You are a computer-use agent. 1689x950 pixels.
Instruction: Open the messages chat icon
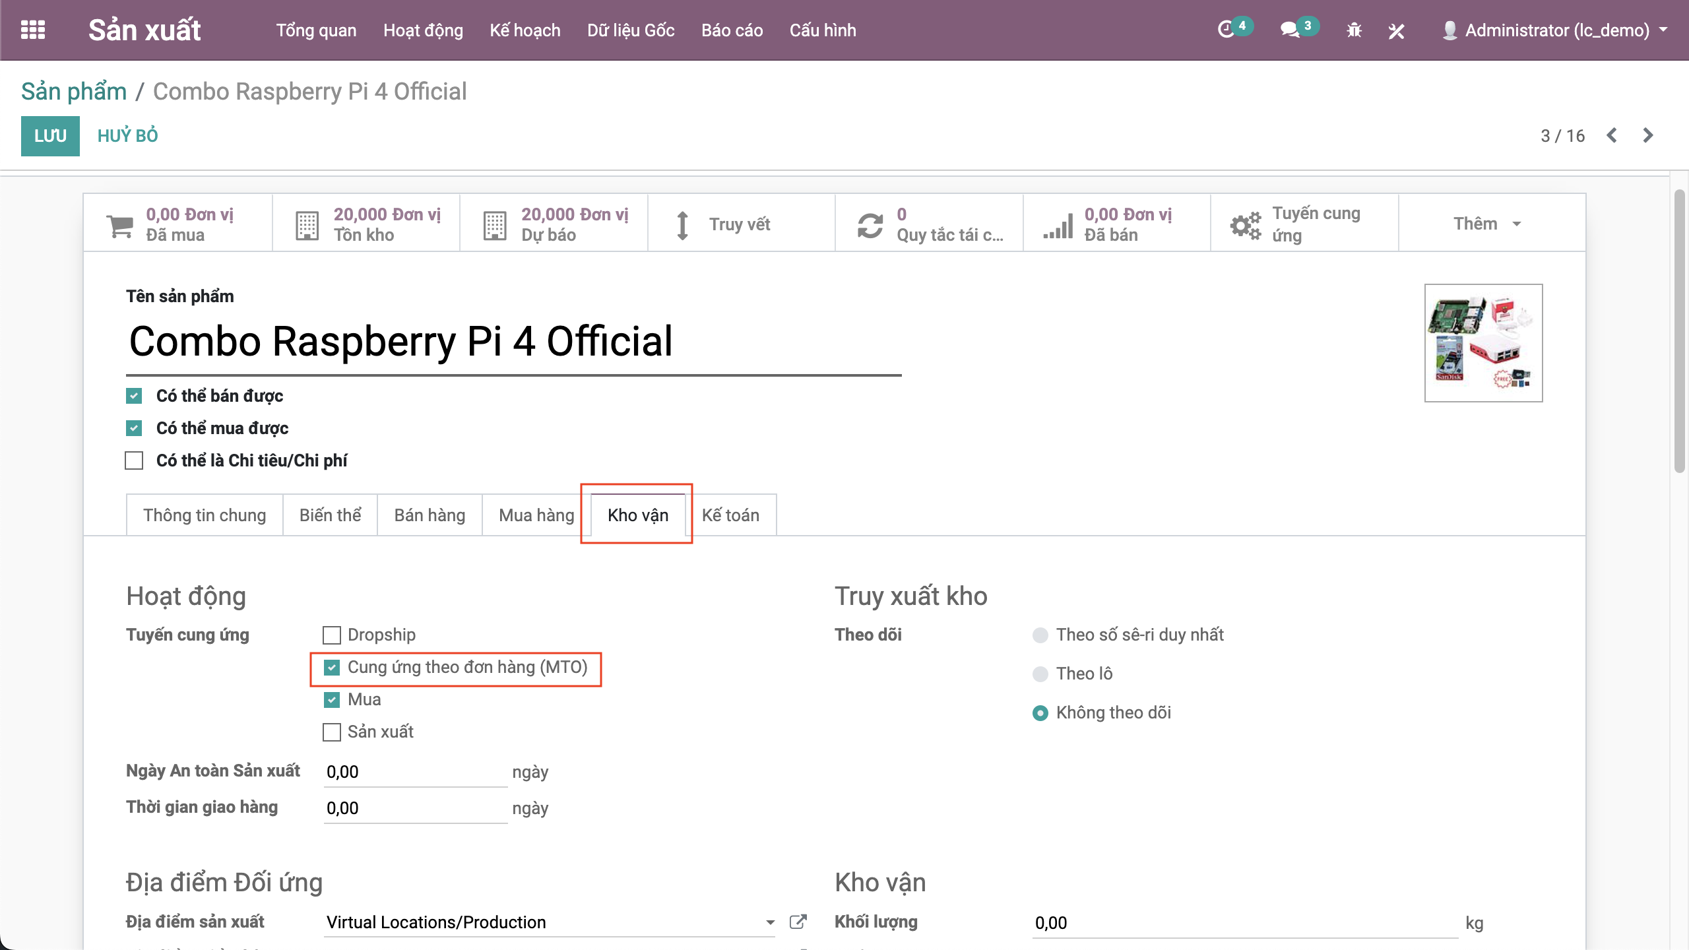(1289, 30)
